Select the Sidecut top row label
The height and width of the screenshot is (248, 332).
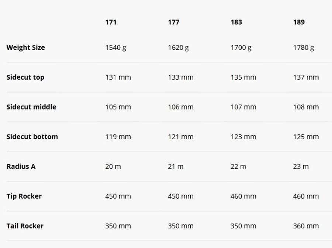point(25,77)
